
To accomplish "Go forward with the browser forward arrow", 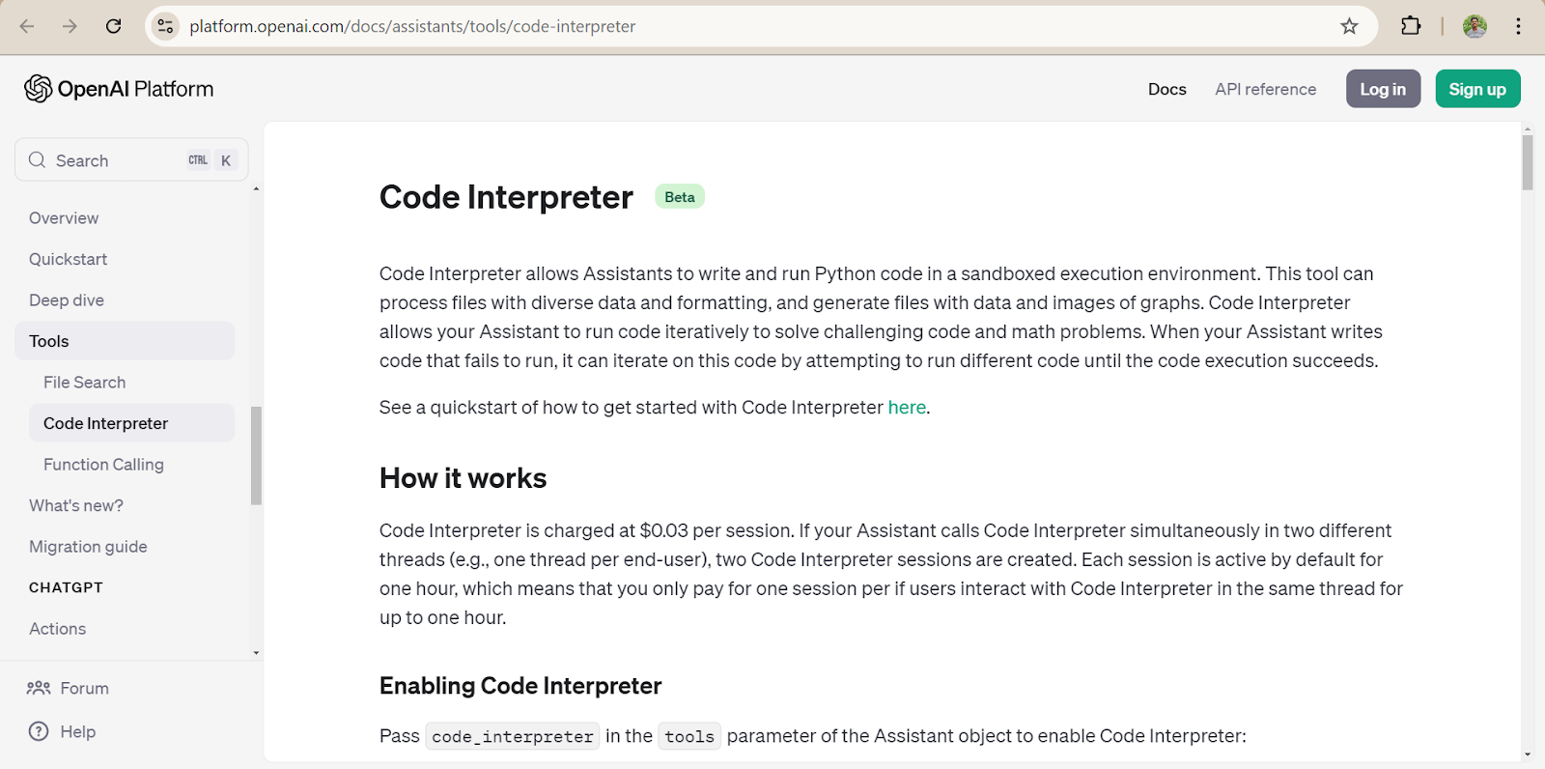I will click(x=70, y=26).
